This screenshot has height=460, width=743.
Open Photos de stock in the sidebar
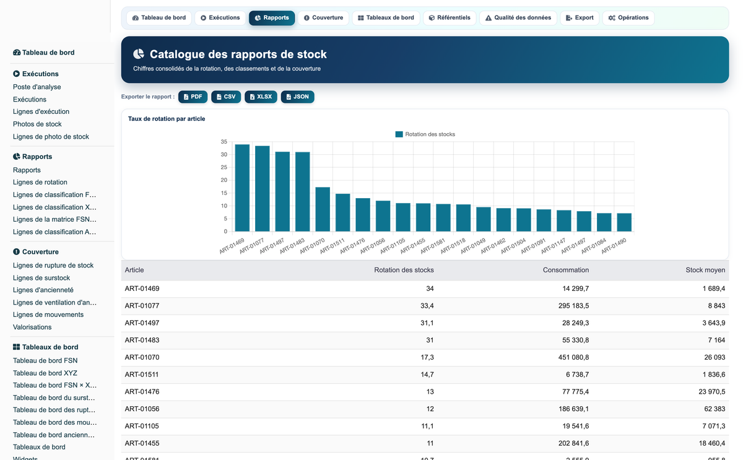(x=37, y=124)
